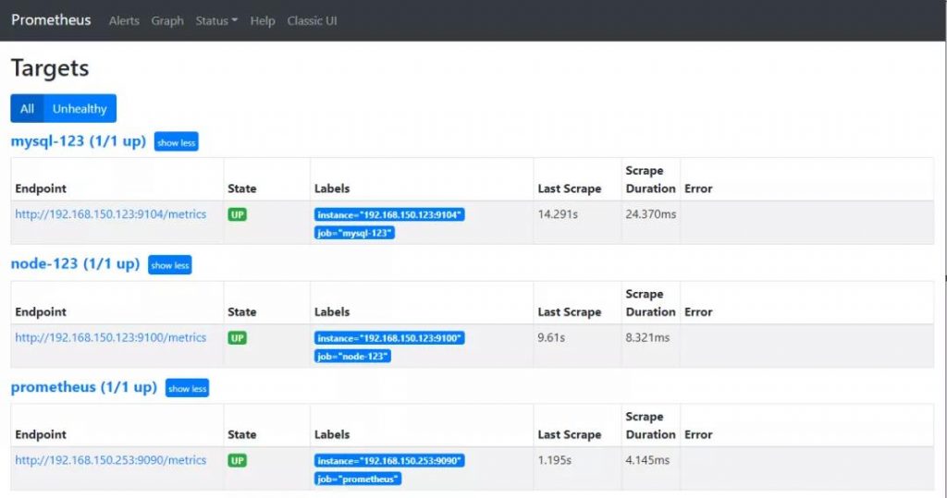The image size is (947, 498).
Task: Open endpoint http://192.168.150.123:9104/metrics
Action: click(111, 214)
